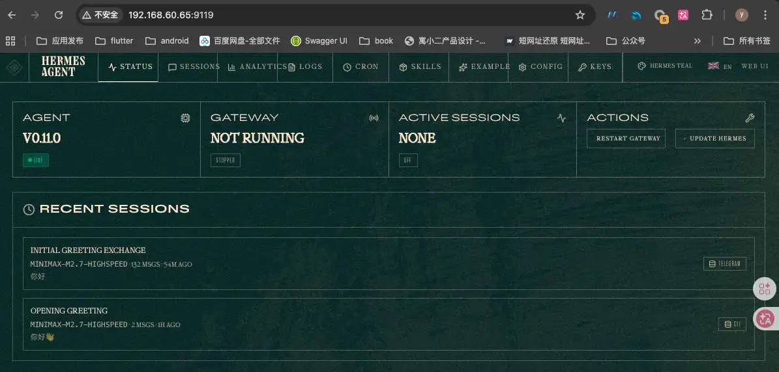
Task: Bookmark this page with the star icon
Action: (580, 15)
